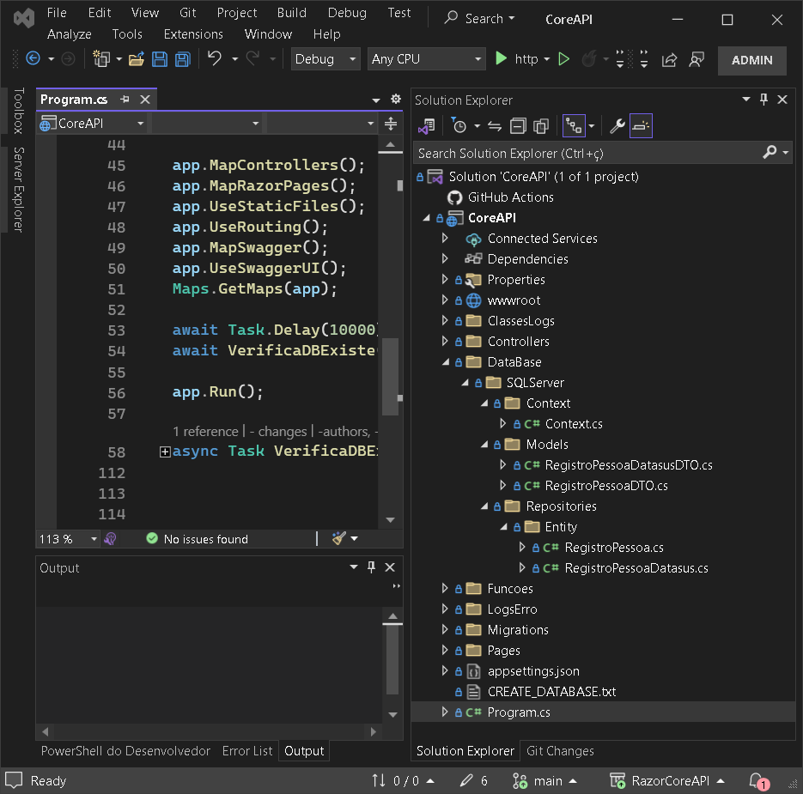Start debugging with green http play button

[x=501, y=58]
